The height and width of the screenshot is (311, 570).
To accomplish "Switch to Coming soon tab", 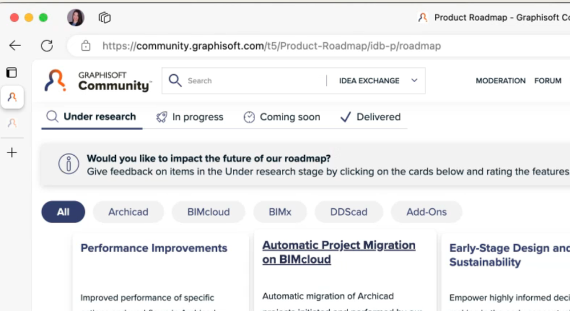I will [282, 117].
